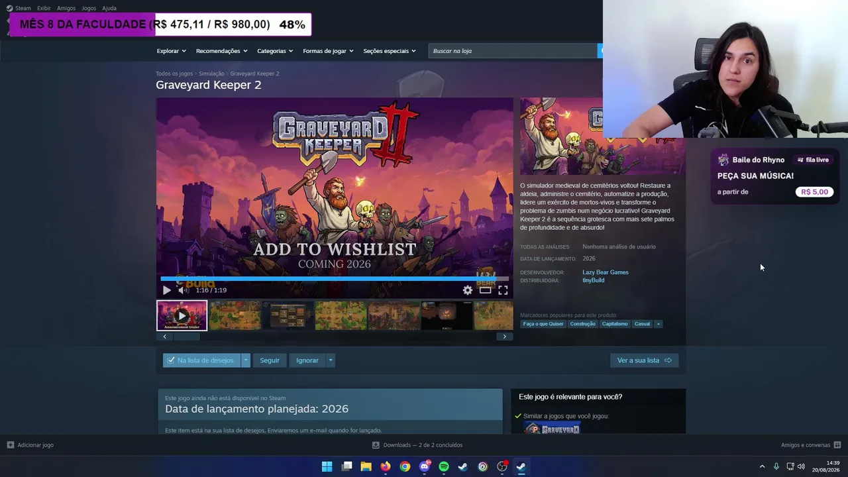The height and width of the screenshot is (477, 848).
Task: Select the Announcement trailer thumbnail
Action: click(x=182, y=315)
